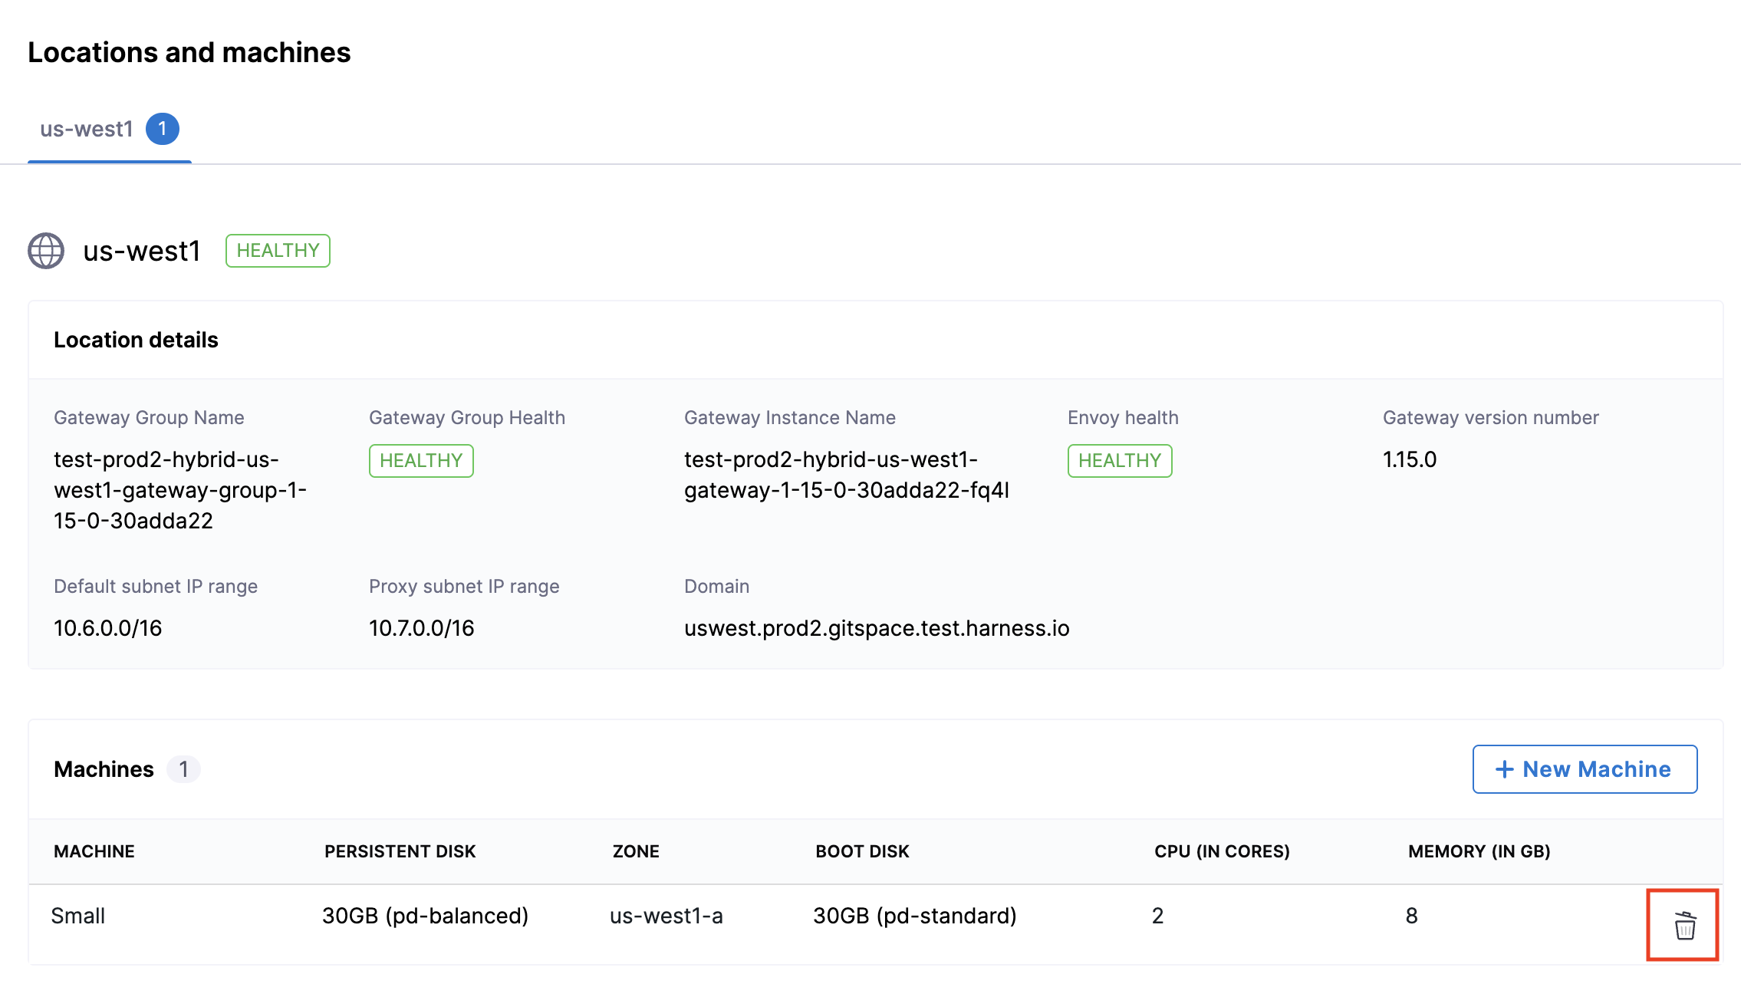Click the plus icon in New Machine button

(1504, 769)
